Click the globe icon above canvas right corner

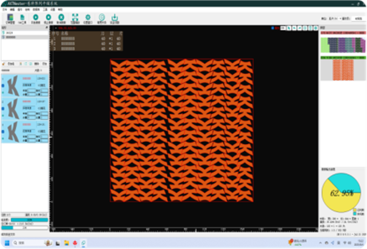(x=317, y=28)
